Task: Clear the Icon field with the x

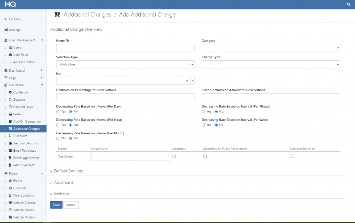Action: tap(187, 81)
